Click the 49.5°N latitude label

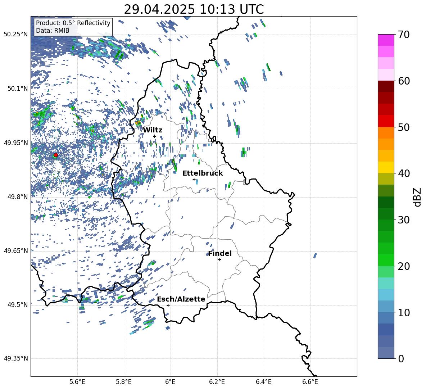point(18,305)
